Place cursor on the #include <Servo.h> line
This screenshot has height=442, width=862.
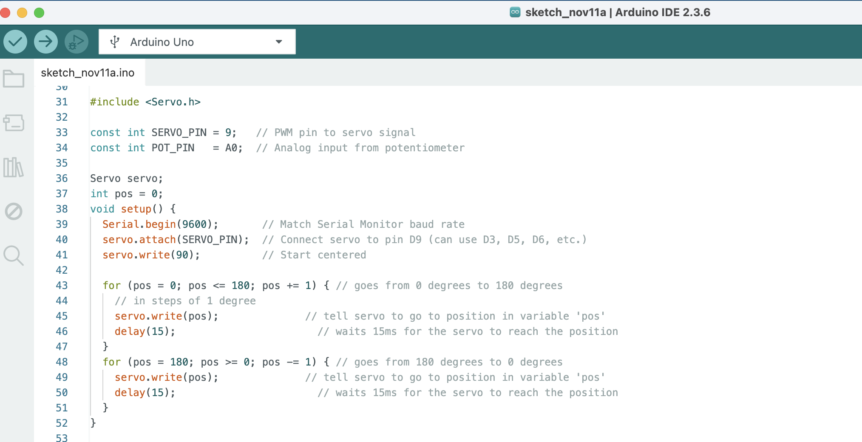coord(145,102)
